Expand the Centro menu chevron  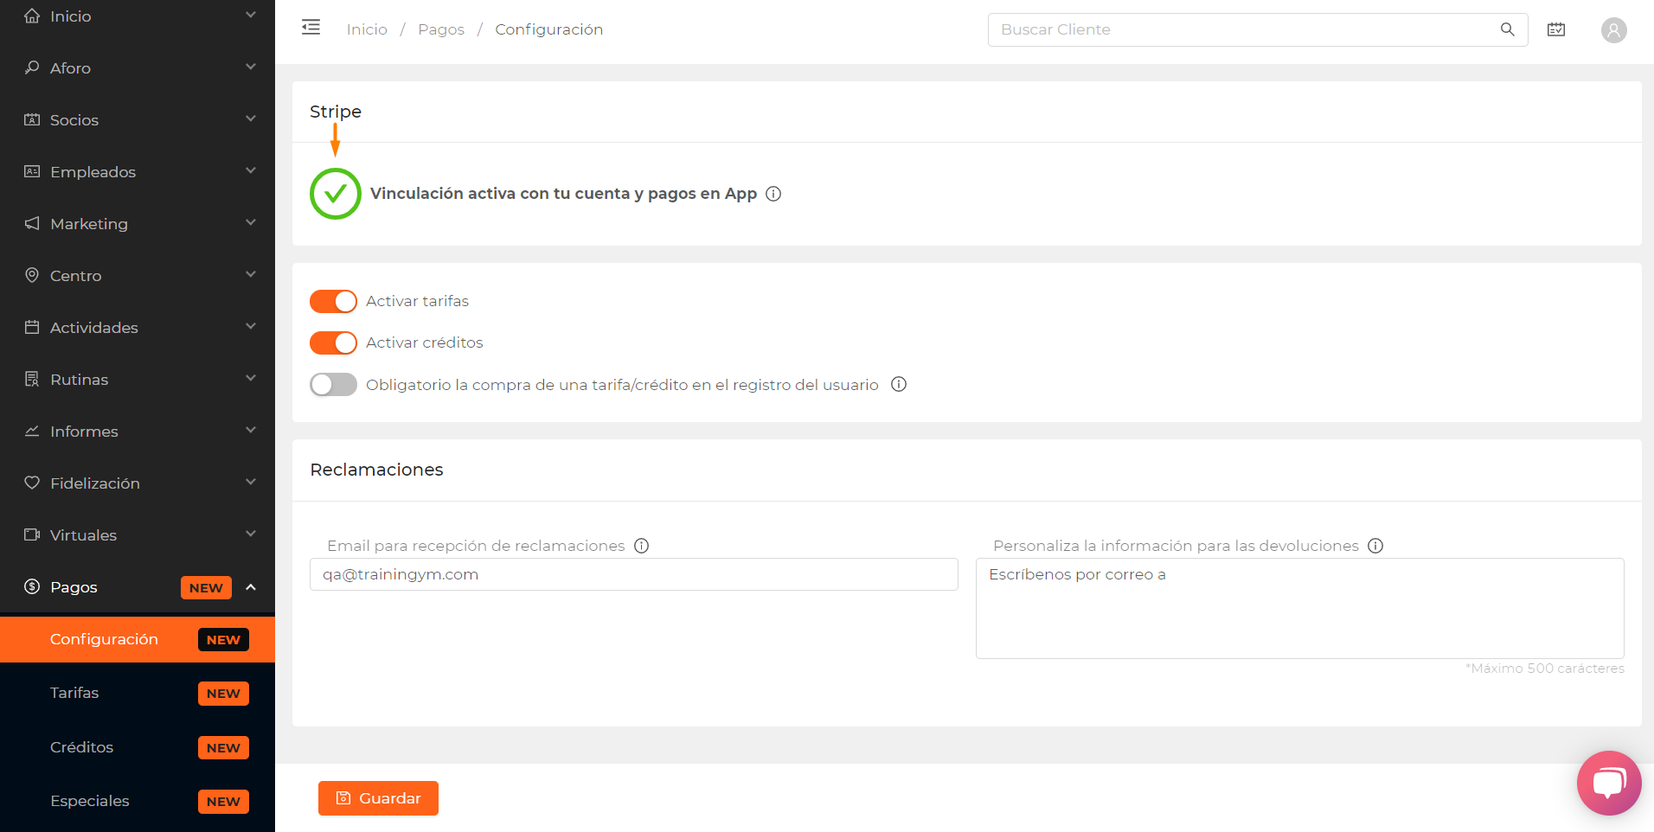pos(251,274)
